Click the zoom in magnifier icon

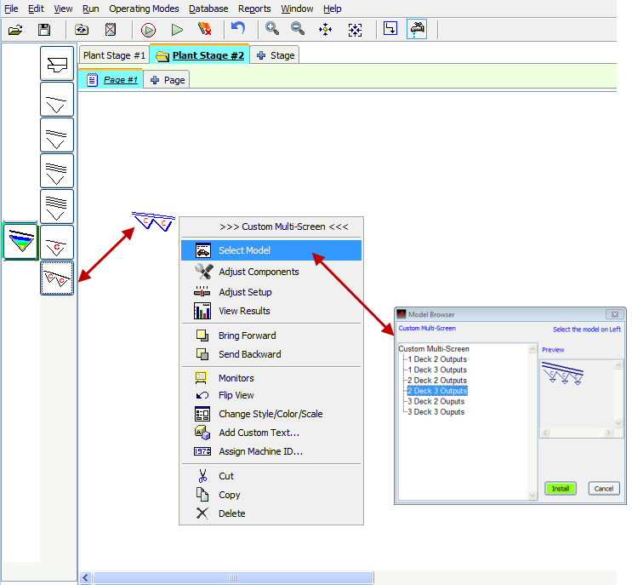pyautogui.click(x=272, y=29)
